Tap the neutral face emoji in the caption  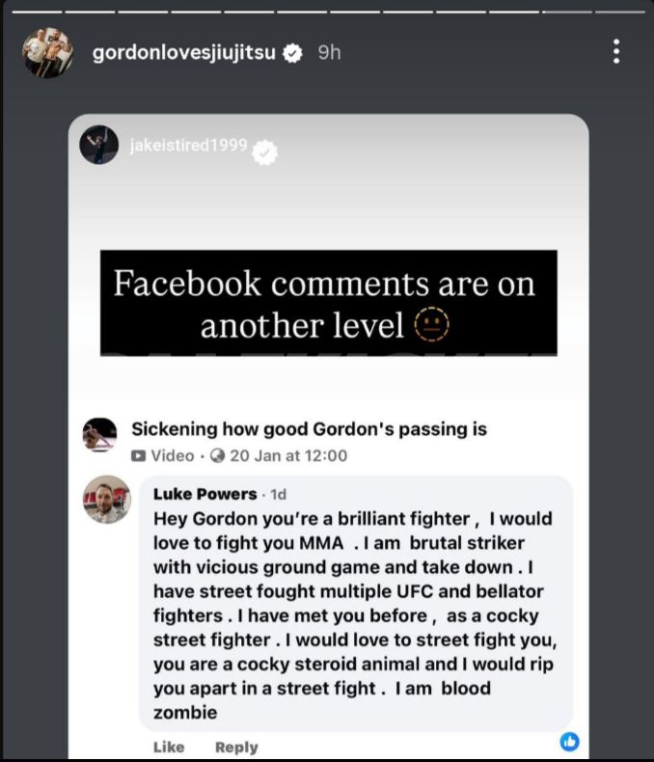(432, 326)
